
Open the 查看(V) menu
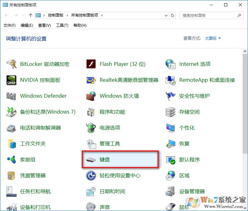click(45, 25)
